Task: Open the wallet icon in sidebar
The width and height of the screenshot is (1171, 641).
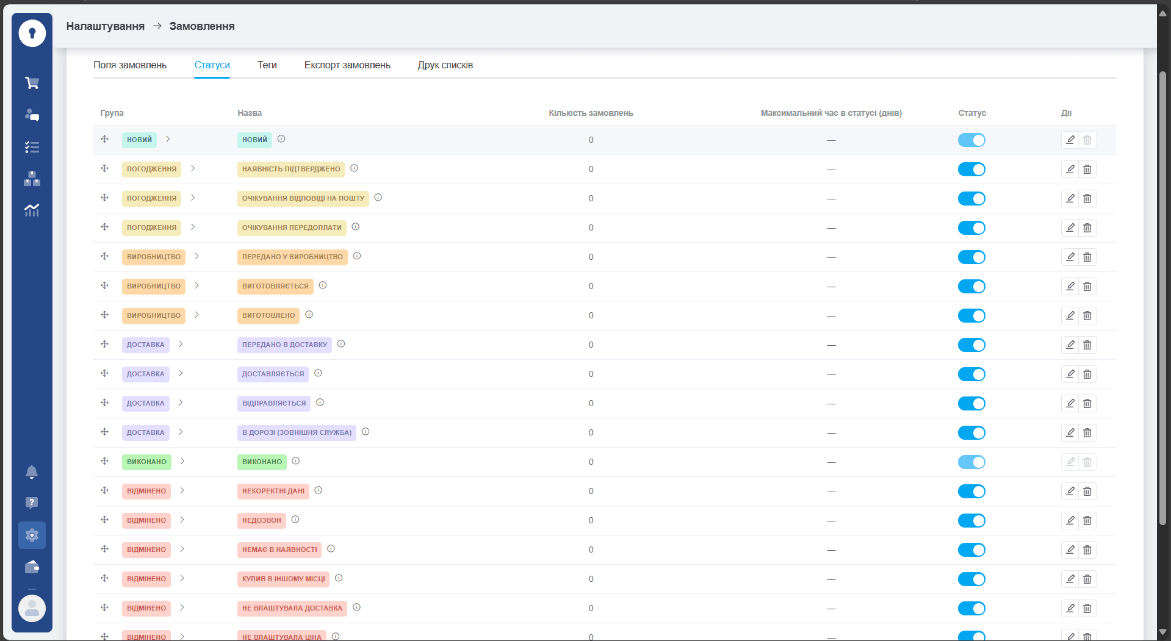Action: (32, 567)
